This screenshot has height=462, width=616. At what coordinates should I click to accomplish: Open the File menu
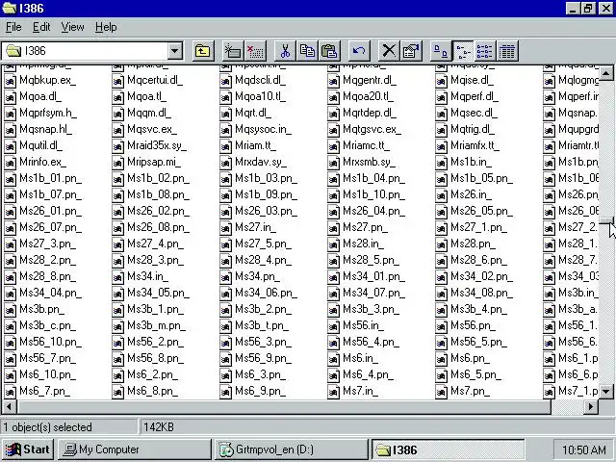coord(13,27)
